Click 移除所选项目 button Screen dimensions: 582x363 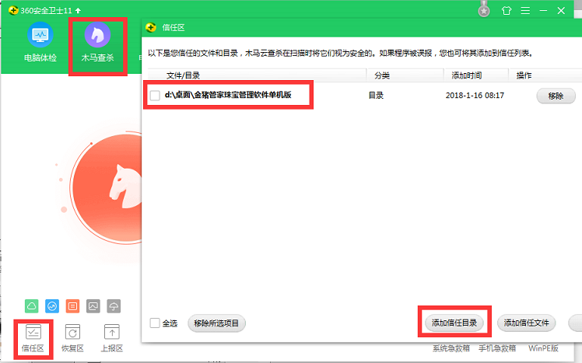tap(216, 323)
